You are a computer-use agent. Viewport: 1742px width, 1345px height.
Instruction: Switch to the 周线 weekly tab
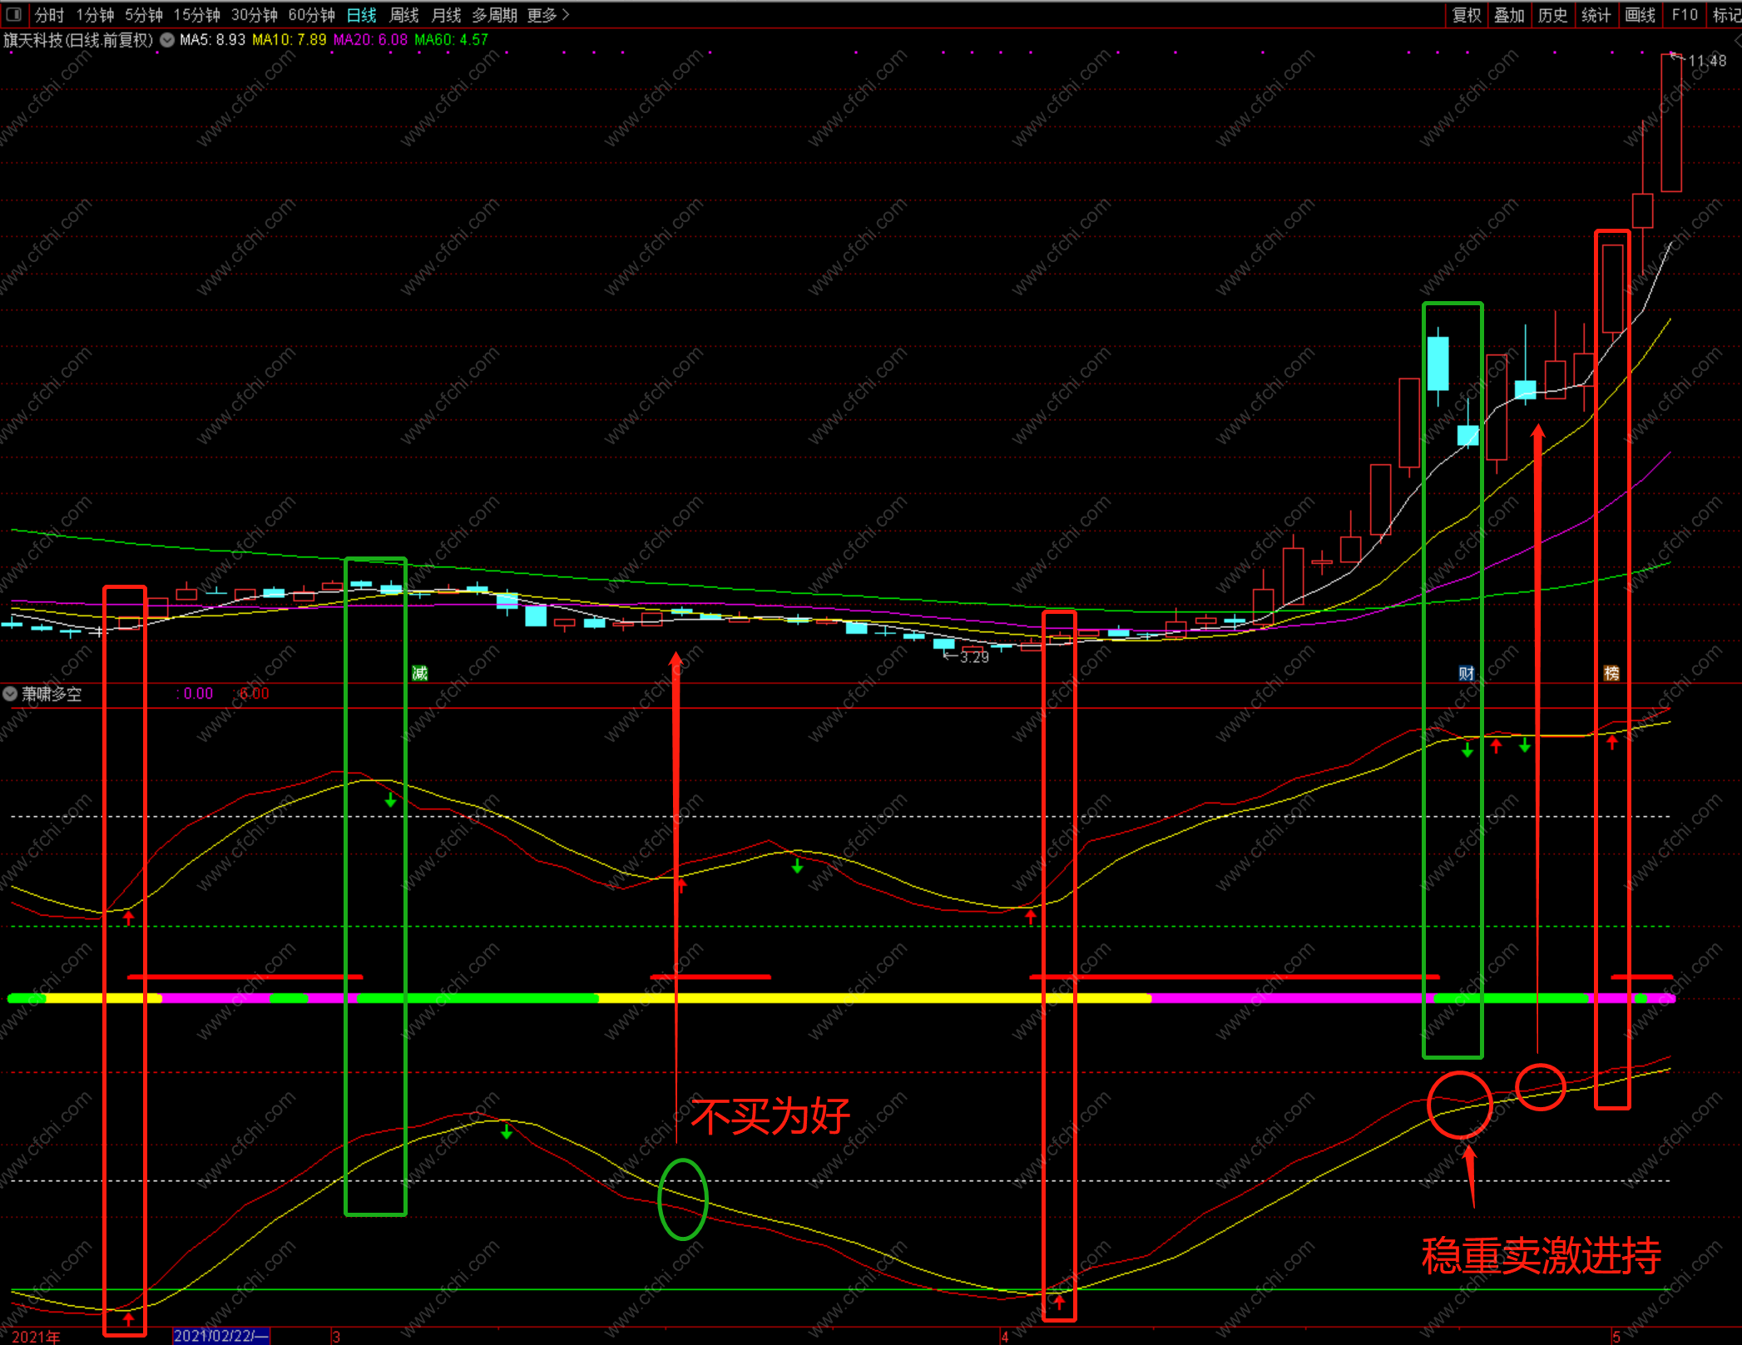[x=404, y=15]
